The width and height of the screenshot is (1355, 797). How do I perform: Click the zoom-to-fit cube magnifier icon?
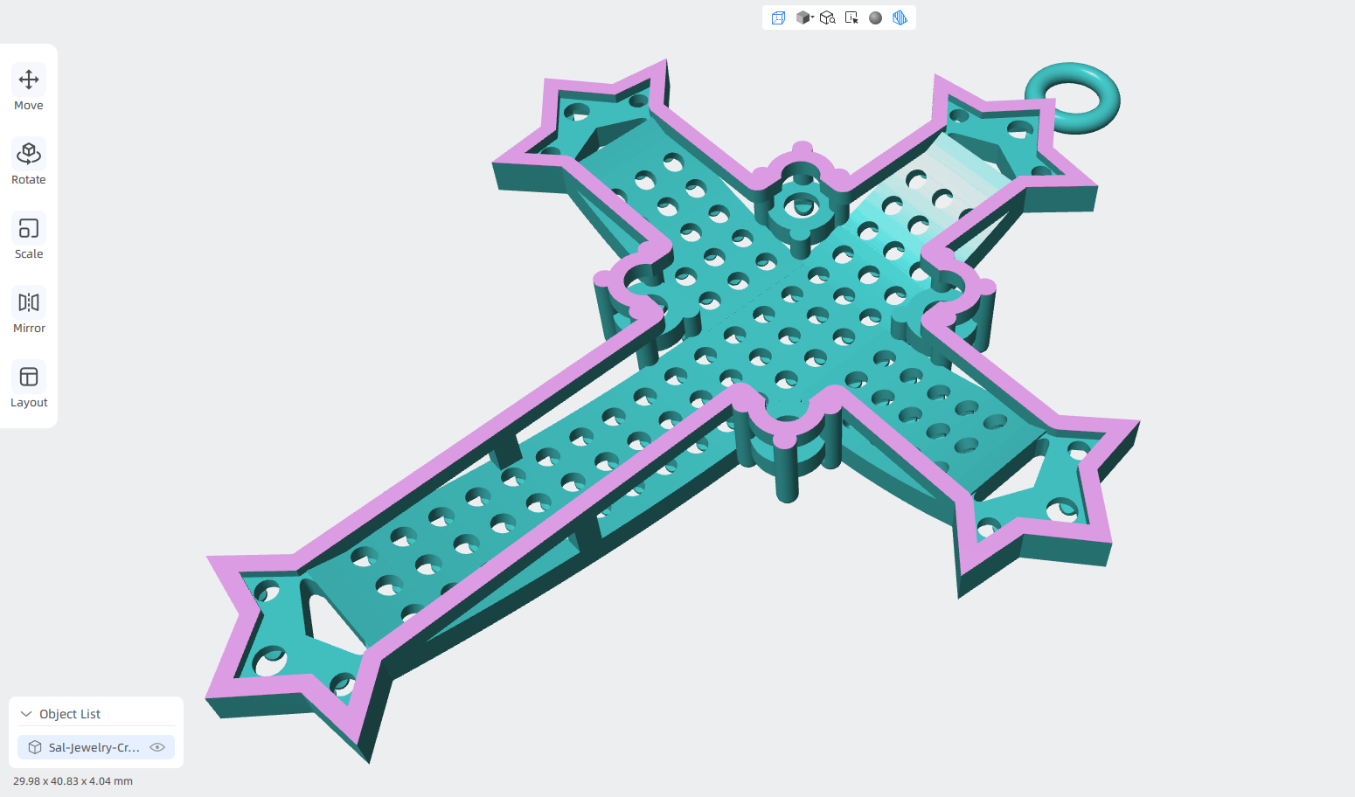point(828,17)
